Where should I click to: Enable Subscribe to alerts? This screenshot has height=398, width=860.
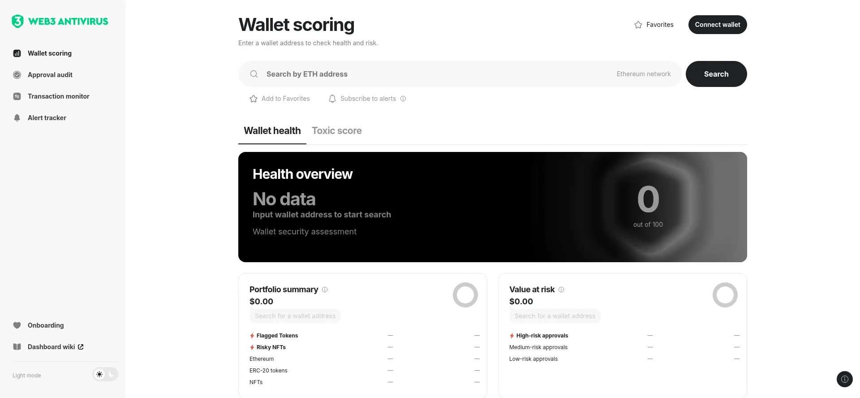[x=332, y=99]
